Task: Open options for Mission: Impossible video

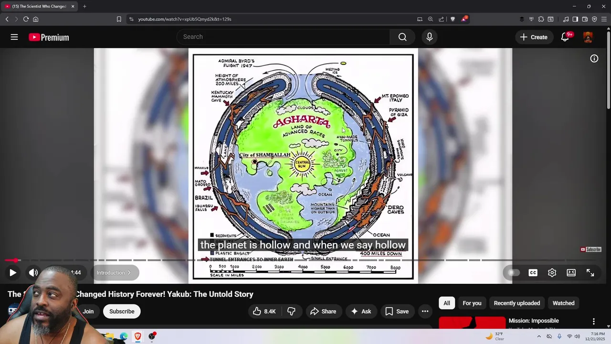Action: 594,322
